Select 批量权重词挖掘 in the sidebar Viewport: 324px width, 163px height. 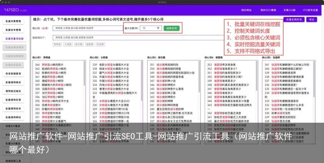coord(14,39)
